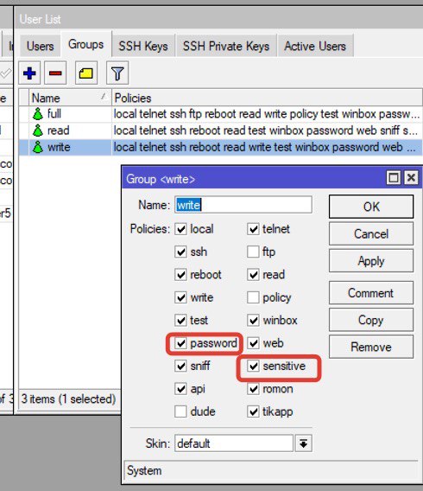Image resolution: width=423 pixels, height=491 pixels.
Task: Toggle the write policy checkbox
Action: click(180, 297)
